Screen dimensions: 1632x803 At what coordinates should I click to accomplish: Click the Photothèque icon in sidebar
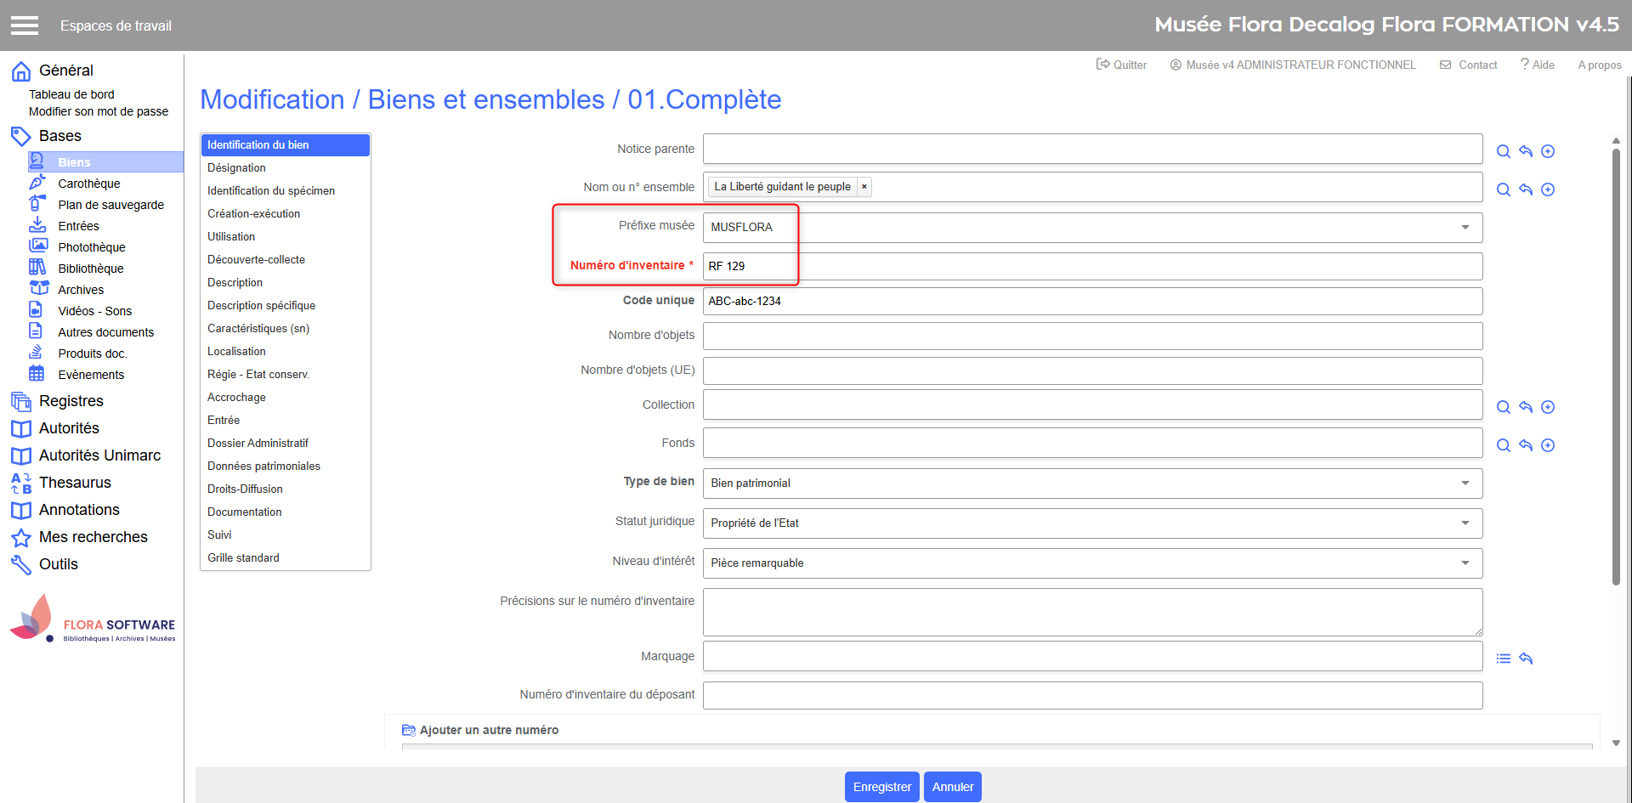click(37, 246)
